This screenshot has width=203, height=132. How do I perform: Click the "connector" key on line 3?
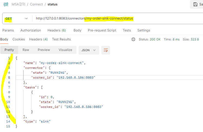pos(34,68)
